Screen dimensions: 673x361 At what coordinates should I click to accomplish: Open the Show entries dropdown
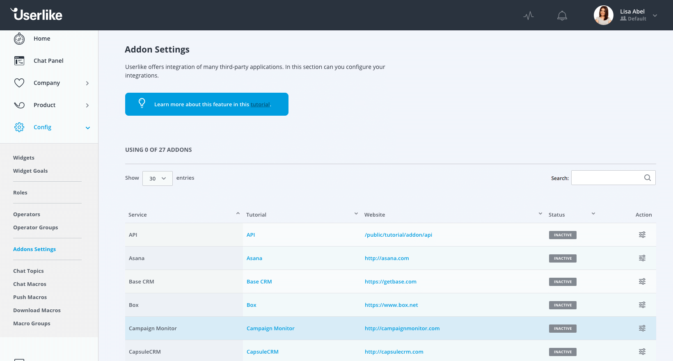(157, 178)
